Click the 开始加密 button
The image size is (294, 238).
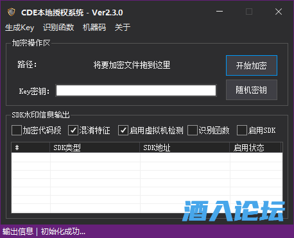click(252, 65)
